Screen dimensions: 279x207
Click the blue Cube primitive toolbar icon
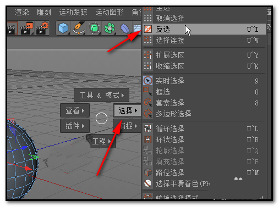point(63,28)
